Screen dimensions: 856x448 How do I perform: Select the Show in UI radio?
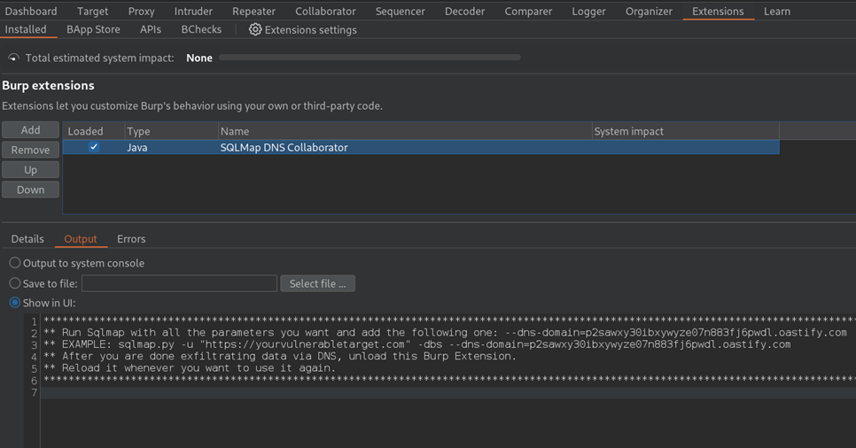15,303
